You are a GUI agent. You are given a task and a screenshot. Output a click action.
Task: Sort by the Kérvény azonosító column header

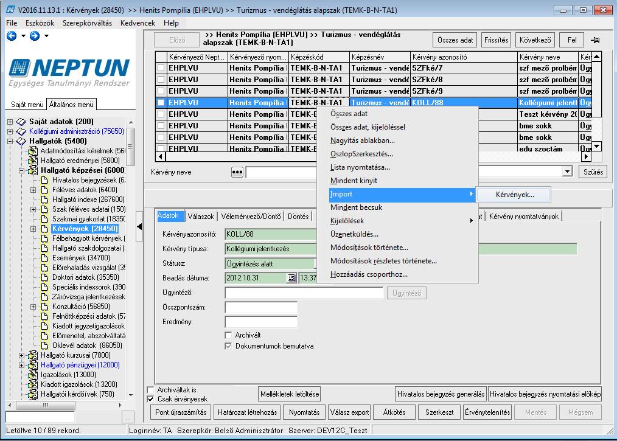[464, 57]
